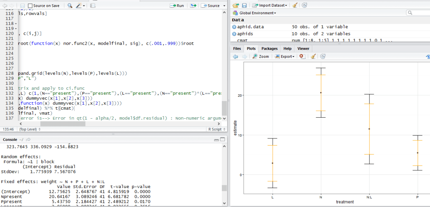Click the Run button
Viewport: 430px width, 207px height.
coord(177,5)
